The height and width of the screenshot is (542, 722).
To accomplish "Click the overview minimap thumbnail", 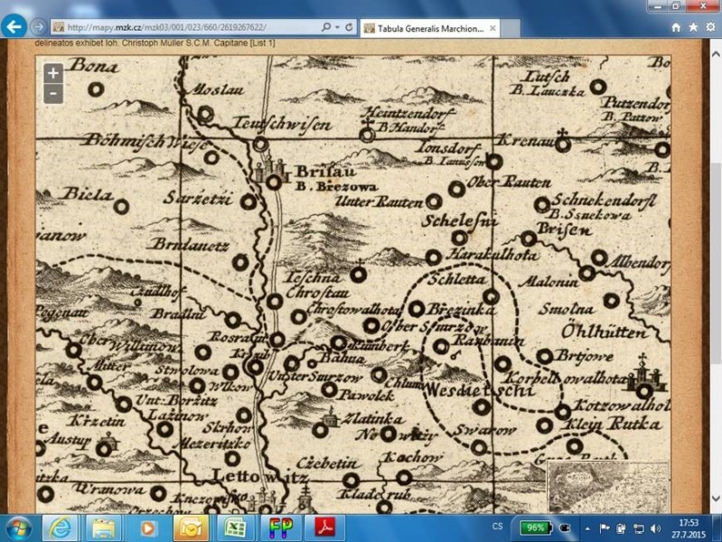I will [x=608, y=487].
